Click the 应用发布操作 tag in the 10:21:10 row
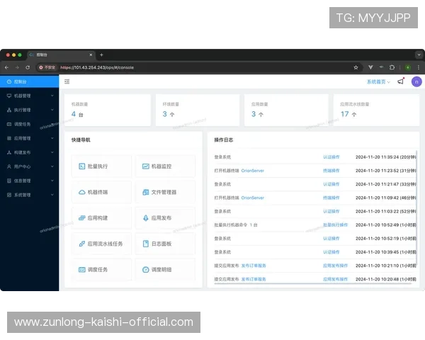 (335, 266)
